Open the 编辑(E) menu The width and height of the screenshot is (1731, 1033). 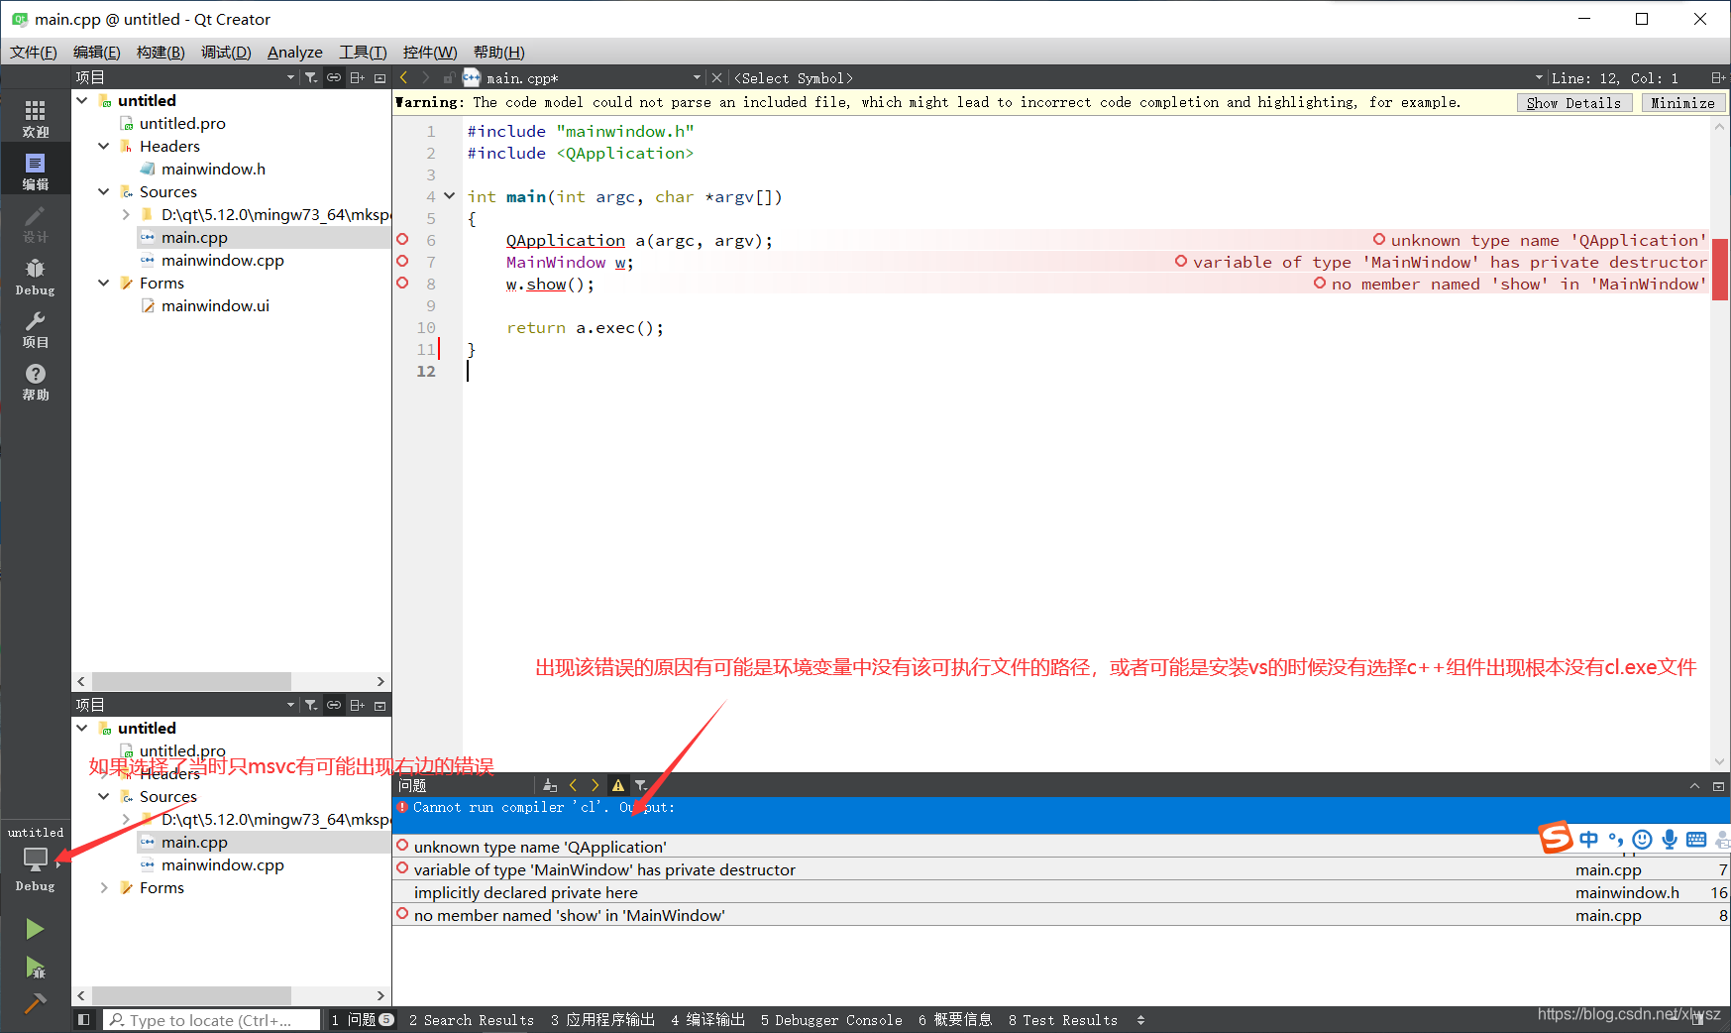coord(97,52)
